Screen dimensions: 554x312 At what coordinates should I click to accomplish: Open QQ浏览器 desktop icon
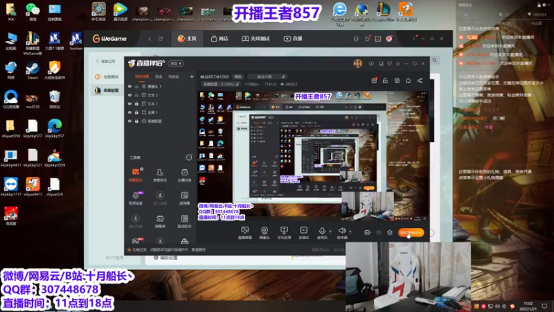[10, 99]
